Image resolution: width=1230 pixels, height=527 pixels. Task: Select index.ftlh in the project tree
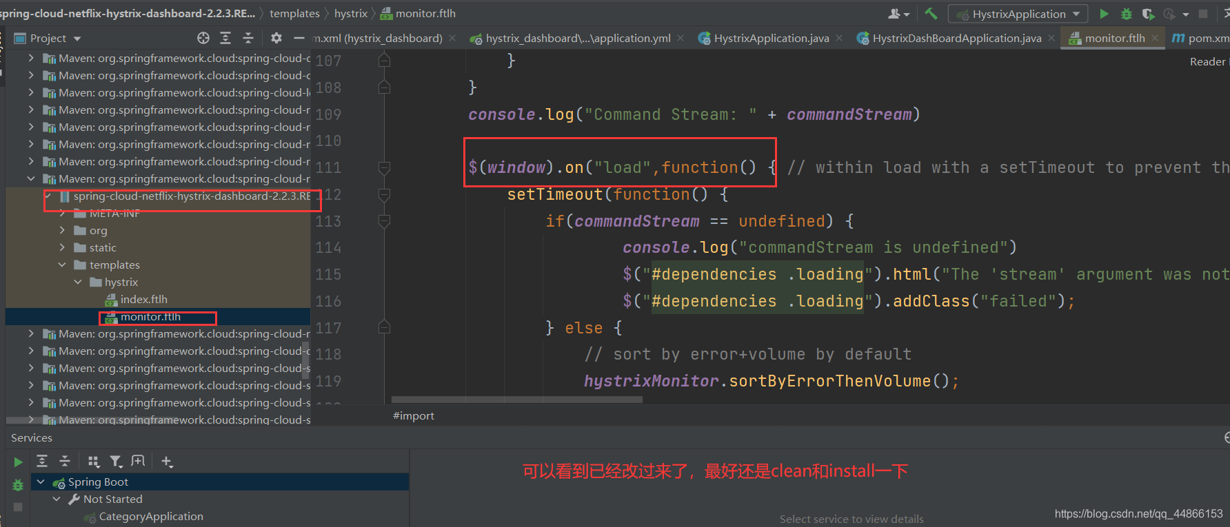(x=143, y=300)
